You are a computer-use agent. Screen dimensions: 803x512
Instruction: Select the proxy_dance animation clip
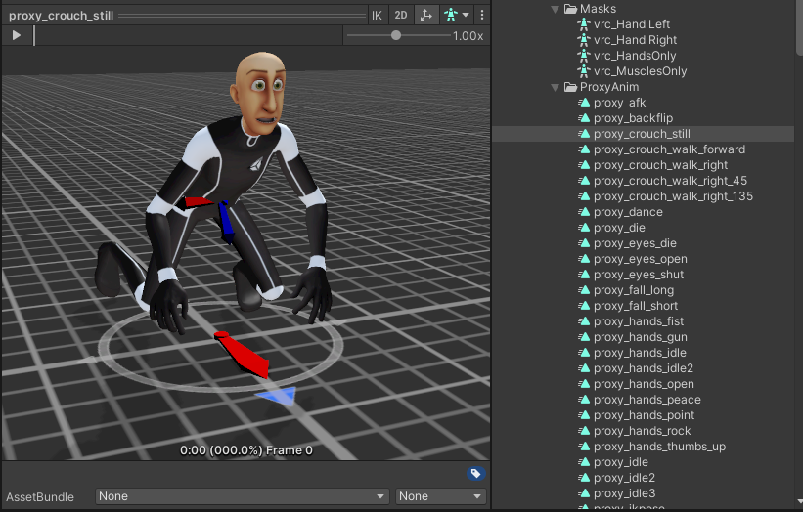pyautogui.click(x=628, y=212)
